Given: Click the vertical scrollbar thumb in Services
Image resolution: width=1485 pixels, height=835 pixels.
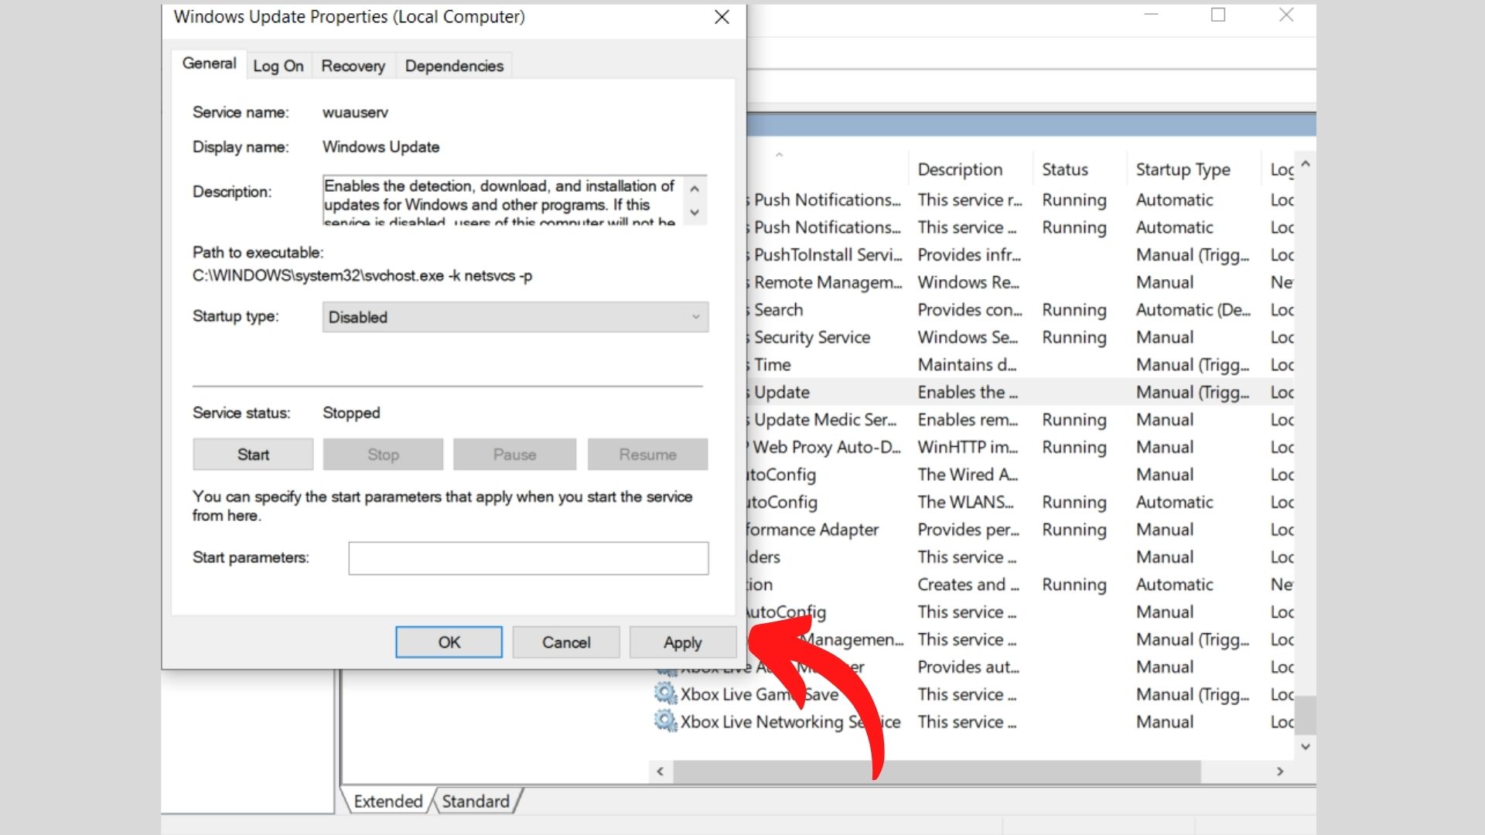Looking at the screenshot, I should pyautogui.click(x=1305, y=715).
